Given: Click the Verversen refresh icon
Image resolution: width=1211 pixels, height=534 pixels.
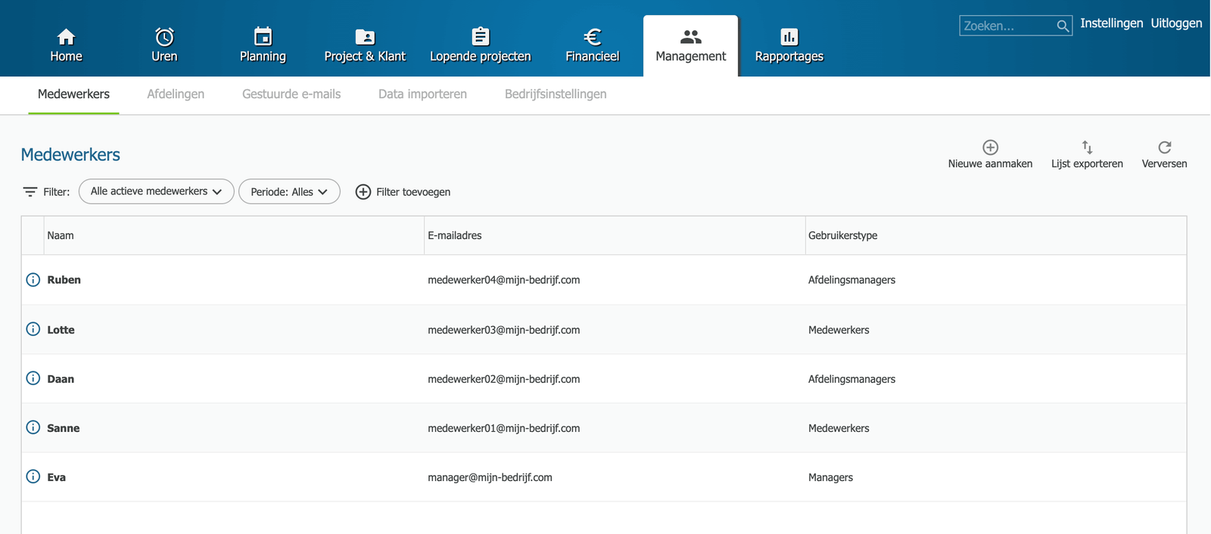Looking at the screenshot, I should tap(1164, 147).
